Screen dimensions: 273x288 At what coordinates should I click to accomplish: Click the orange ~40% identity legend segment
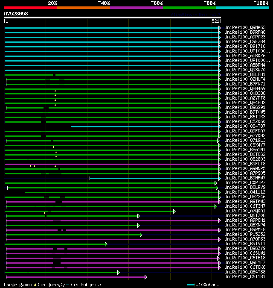tap(84, 8)
